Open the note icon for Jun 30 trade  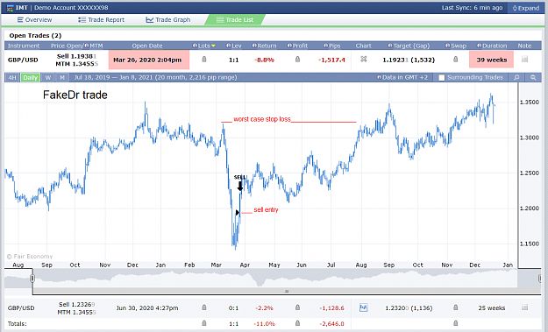[x=524, y=307]
